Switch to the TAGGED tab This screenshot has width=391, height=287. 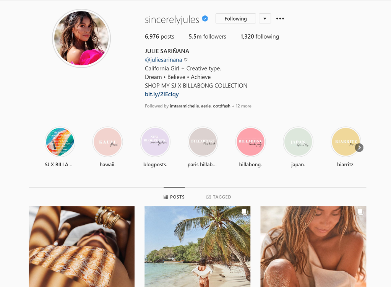(219, 197)
